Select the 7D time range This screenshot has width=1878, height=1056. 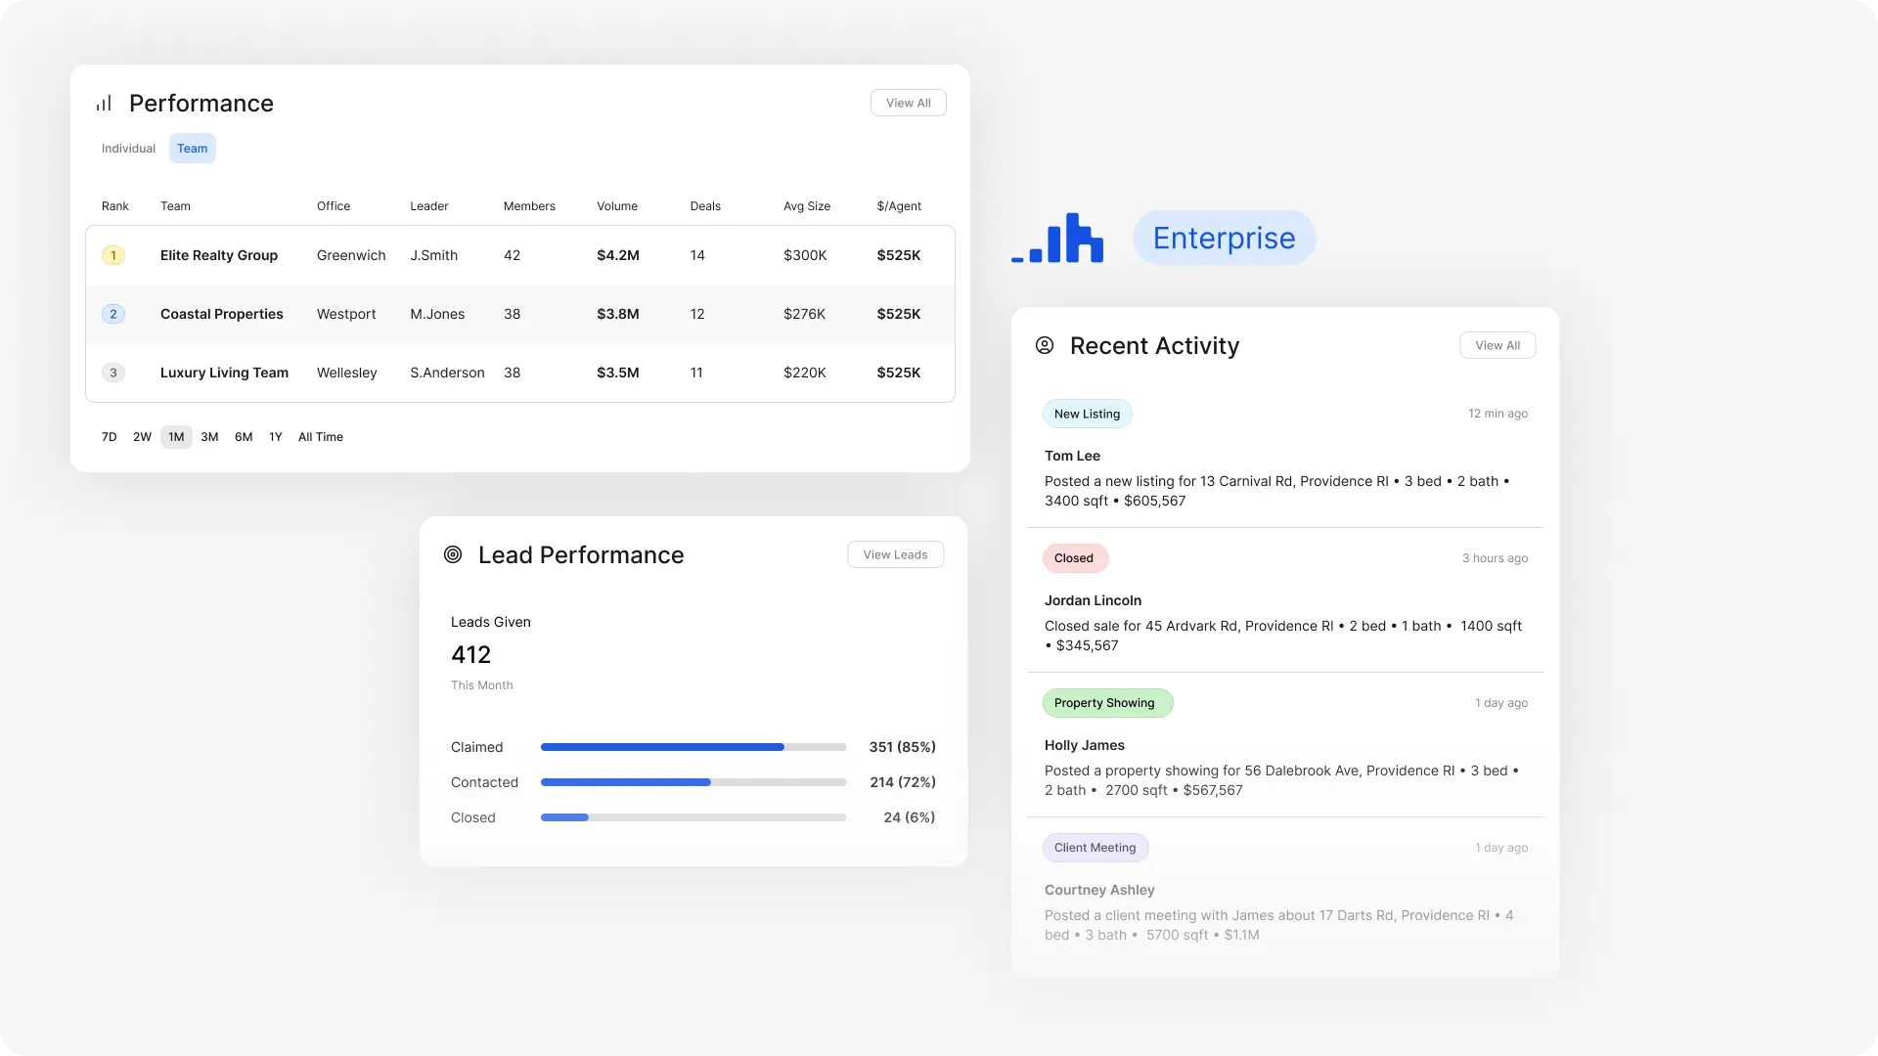(109, 437)
